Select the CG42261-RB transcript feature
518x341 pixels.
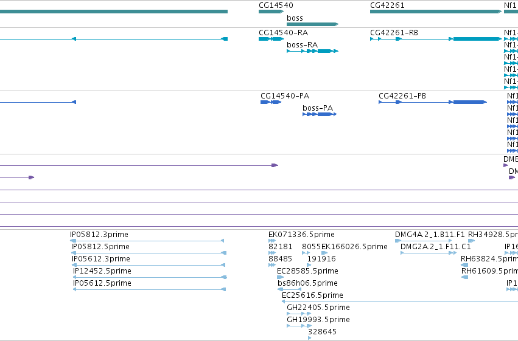tap(436, 39)
